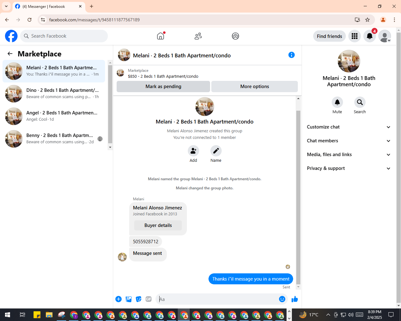Image resolution: width=401 pixels, height=321 pixels.
Task: Expand the Chat members section
Action: pyautogui.click(x=349, y=141)
